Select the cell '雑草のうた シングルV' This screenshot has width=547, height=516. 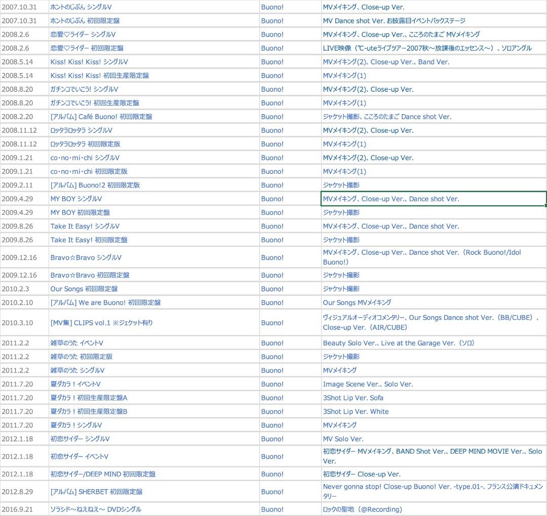pyautogui.click(x=154, y=370)
